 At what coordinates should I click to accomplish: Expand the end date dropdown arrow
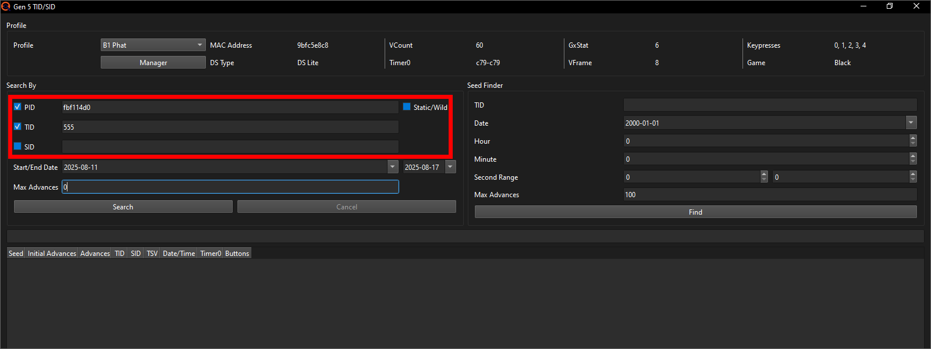450,167
